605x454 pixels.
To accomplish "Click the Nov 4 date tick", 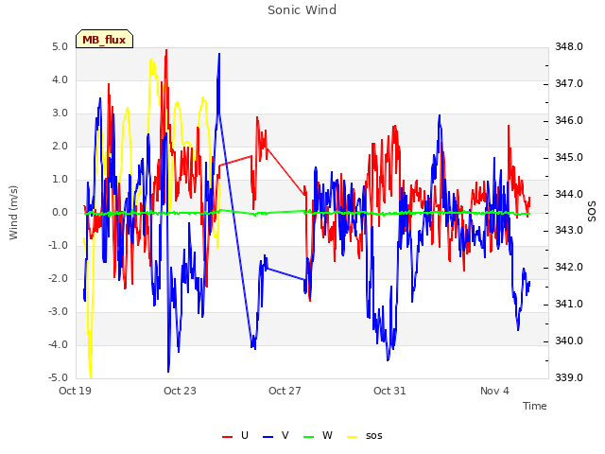I will click(x=494, y=391).
